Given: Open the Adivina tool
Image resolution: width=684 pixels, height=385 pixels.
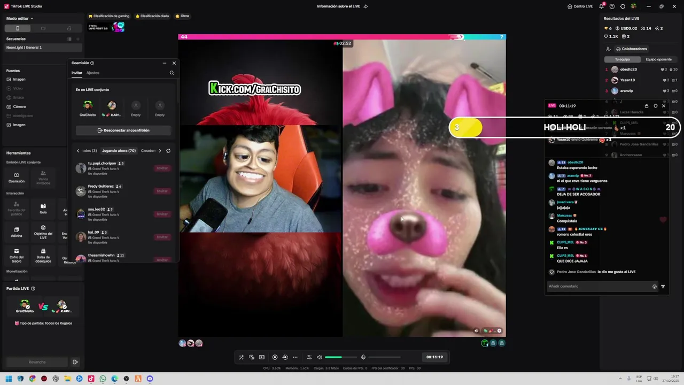Looking at the screenshot, I should pos(17,232).
